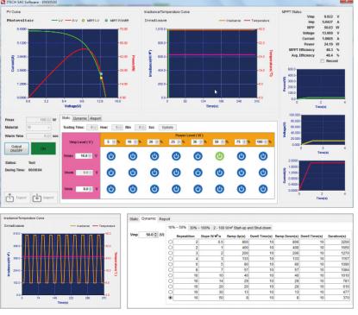Click the Output ON/OFF button
Viewport: 358px width, 315px height.
[x=16, y=148]
